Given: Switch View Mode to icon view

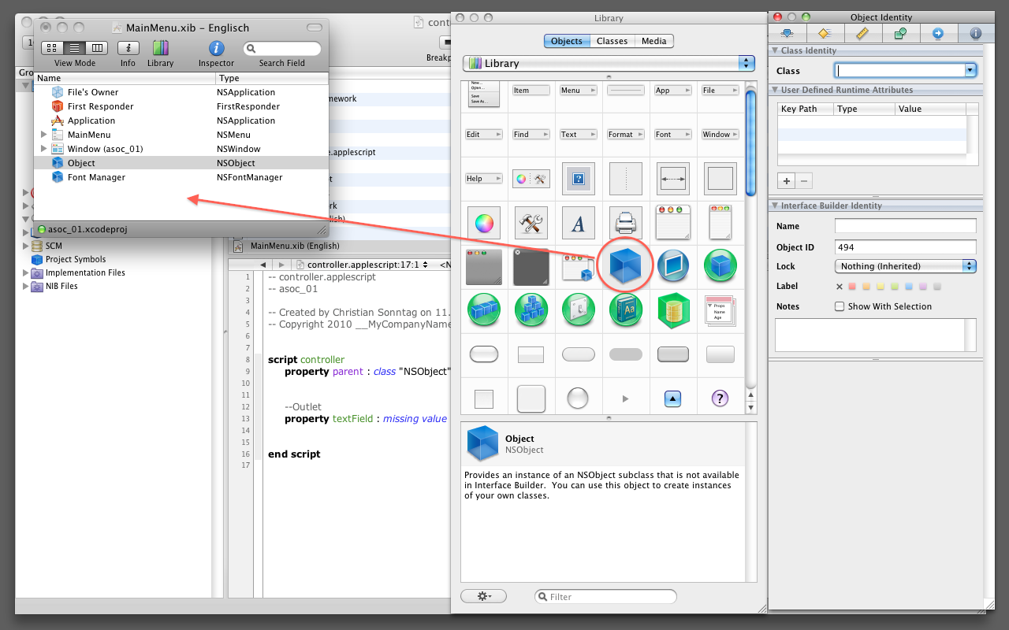Looking at the screenshot, I should (52, 49).
